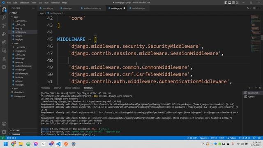The width and height of the screenshot is (263, 148).
Task: Open the run button dropdown arrow
Action: tap(251, 8)
